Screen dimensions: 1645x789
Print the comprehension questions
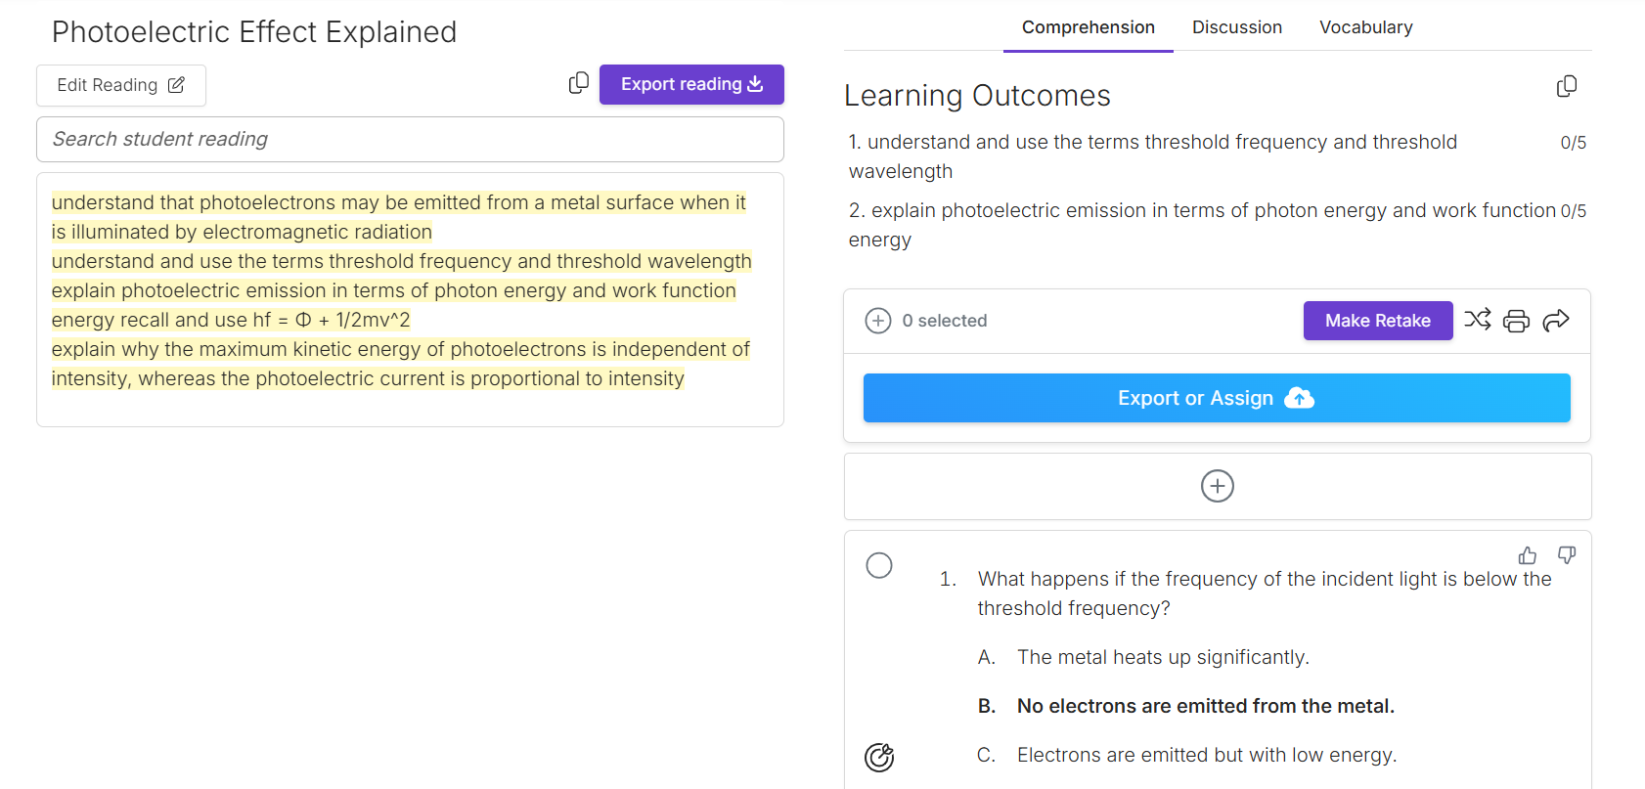pyautogui.click(x=1516, y=321)
